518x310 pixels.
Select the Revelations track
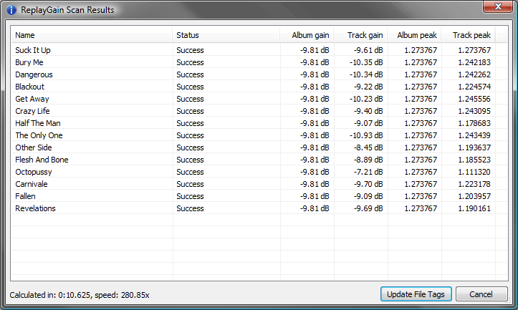click(35, 208)
